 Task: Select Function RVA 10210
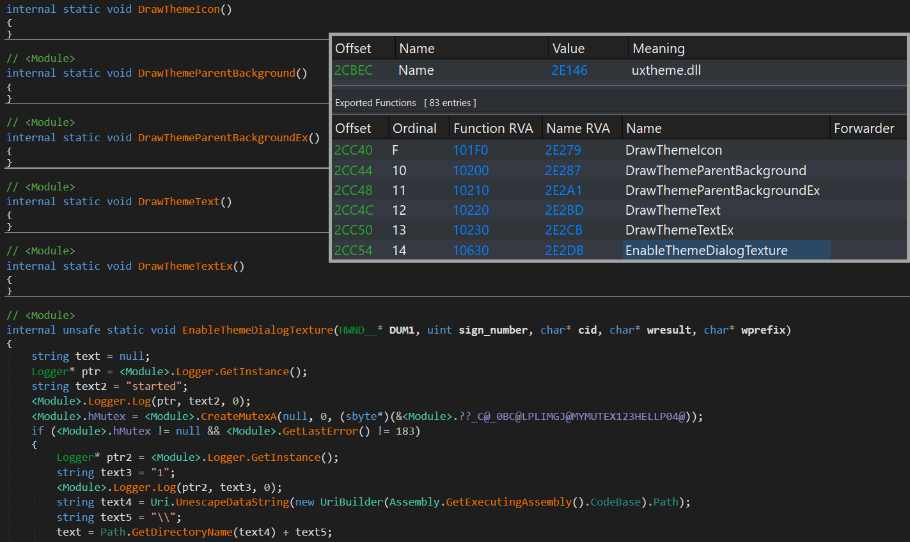[x=471, y=190]
